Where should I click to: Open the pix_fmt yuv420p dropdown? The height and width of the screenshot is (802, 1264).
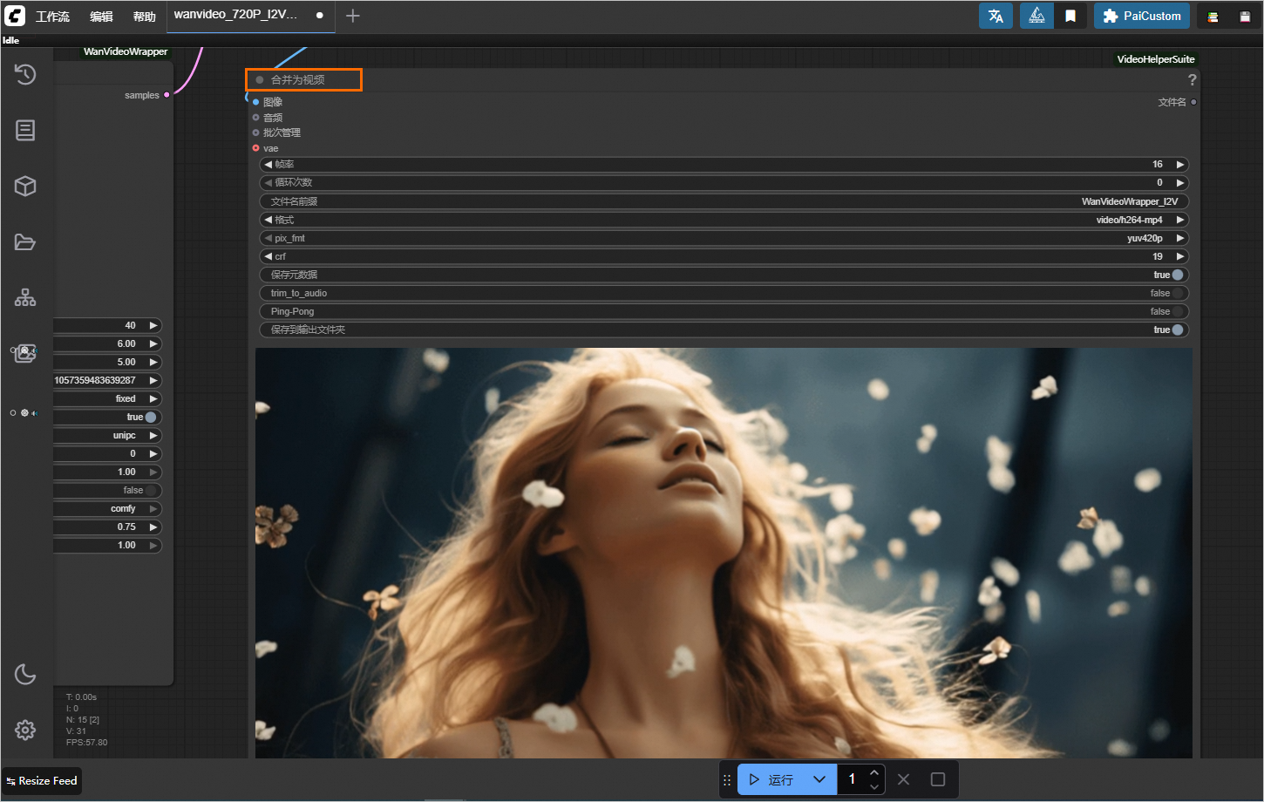[724, 238]
